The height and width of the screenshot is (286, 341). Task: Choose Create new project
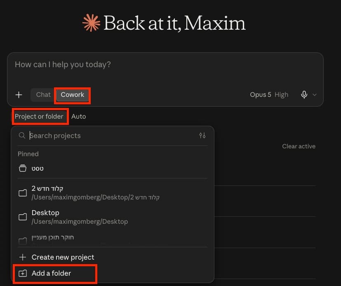point(113,257)
